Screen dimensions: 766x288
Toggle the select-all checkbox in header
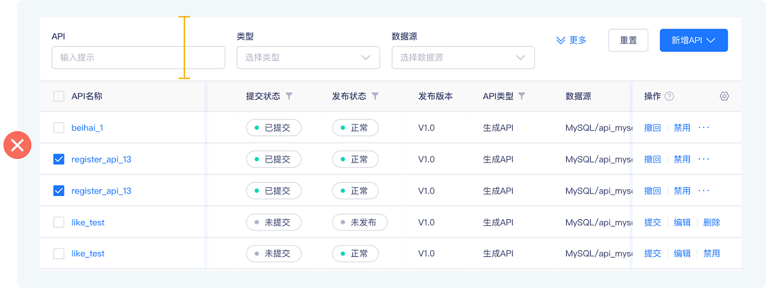(59, 96)
